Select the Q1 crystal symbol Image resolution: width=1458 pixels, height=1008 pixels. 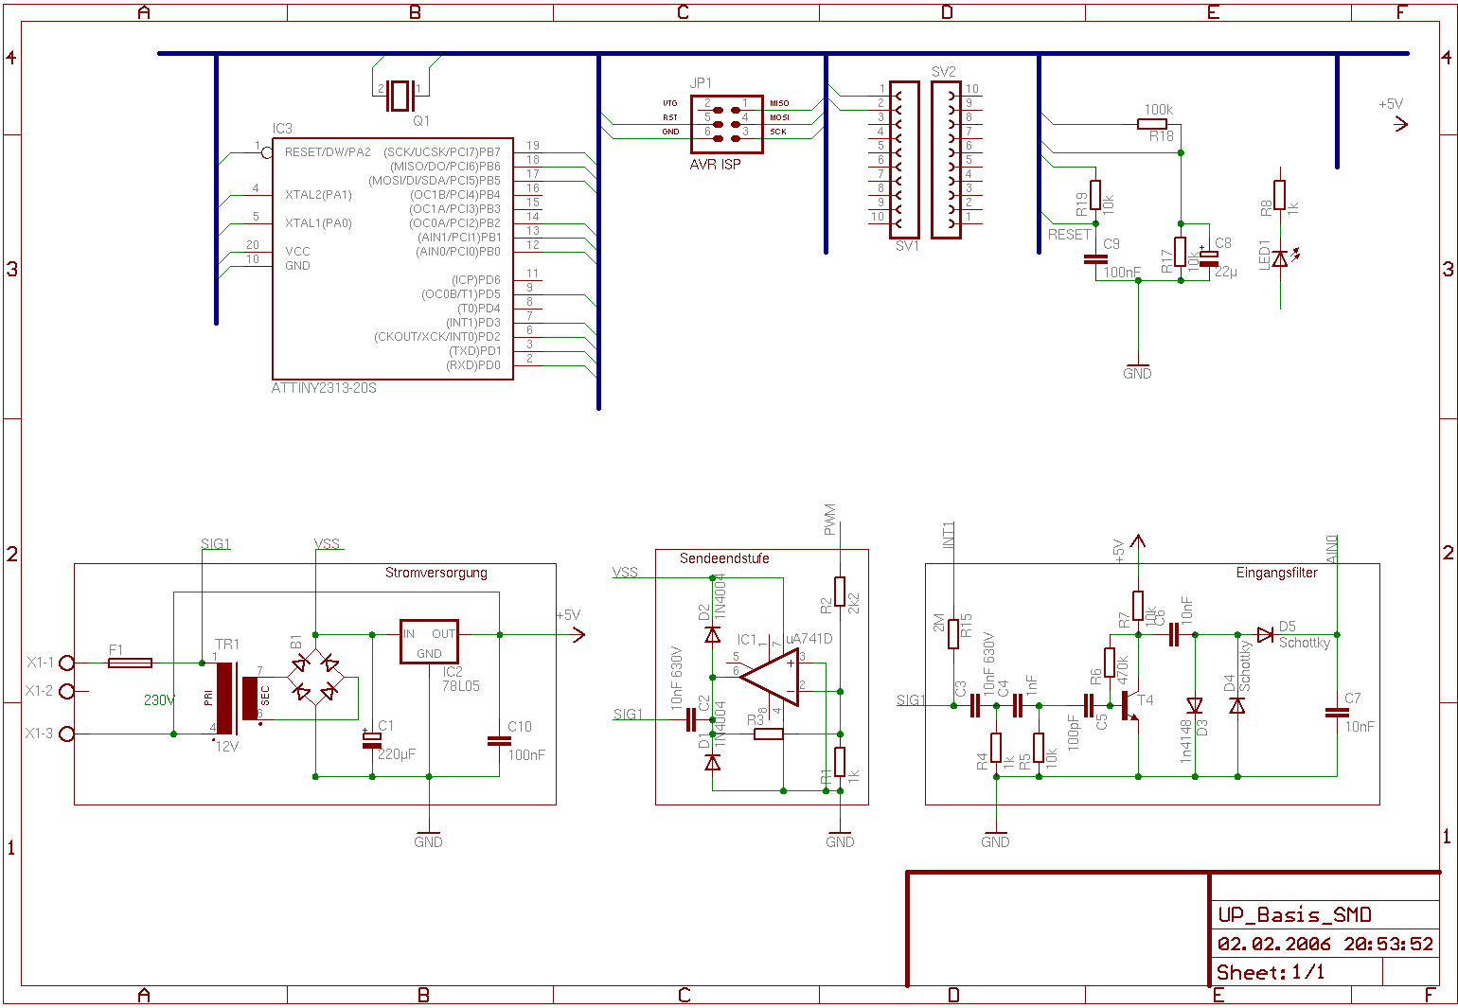[401, 95]
